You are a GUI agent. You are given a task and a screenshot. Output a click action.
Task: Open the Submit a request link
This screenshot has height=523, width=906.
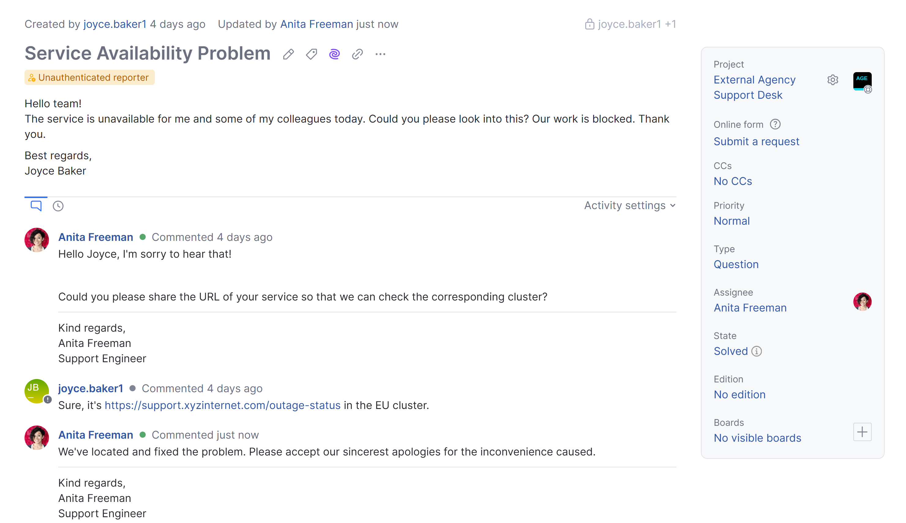(x=756, y=141)
